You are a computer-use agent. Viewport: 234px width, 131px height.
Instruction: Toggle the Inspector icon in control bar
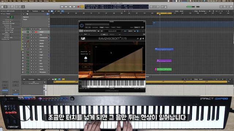pyautogui.click(x=5, y=7)
